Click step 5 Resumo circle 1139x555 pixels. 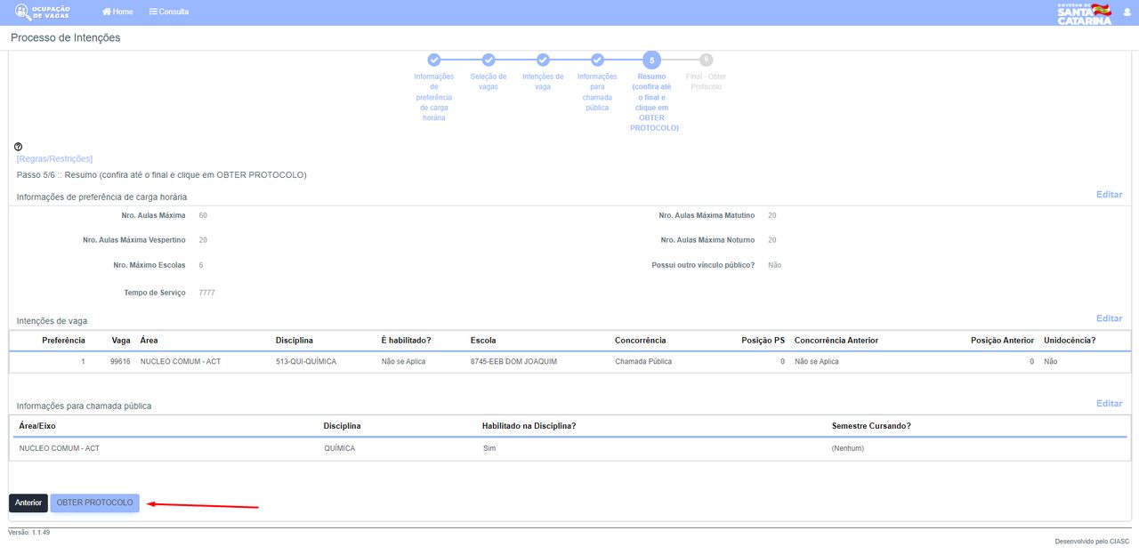(x=651, y=60)
